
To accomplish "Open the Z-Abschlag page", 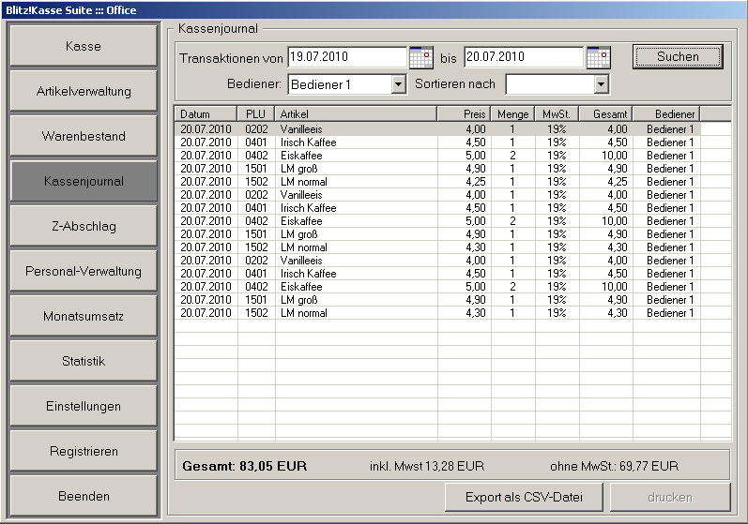I will click(x=84, y=226).
